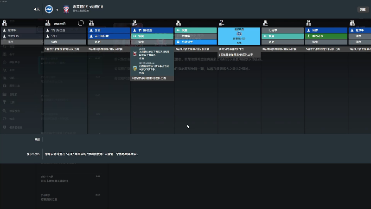The height and width of the screenshot is (209, 371).
Task: Click cone icon of day 15 非门将位置 session
Action: [x=134, y=30]
